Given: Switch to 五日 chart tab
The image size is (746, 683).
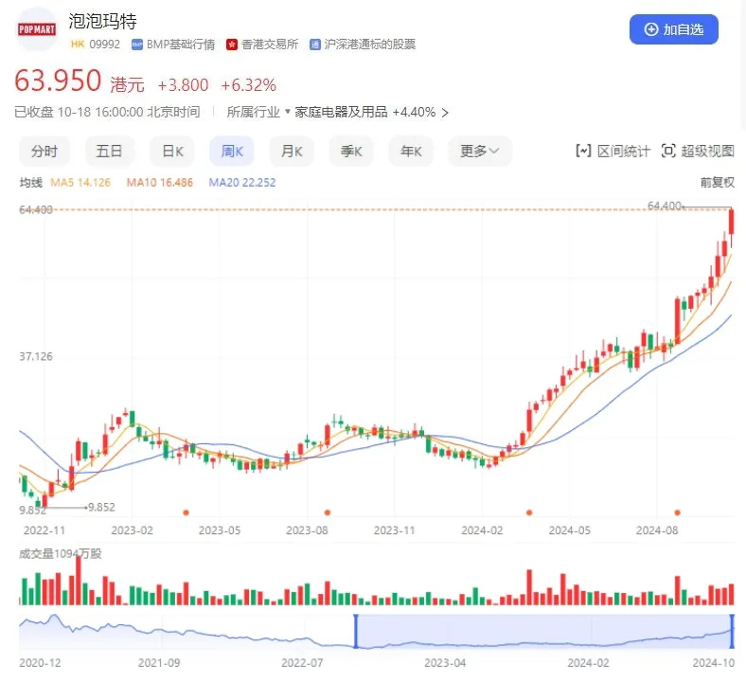Looking at the screenshot, I should click(109, 152).
